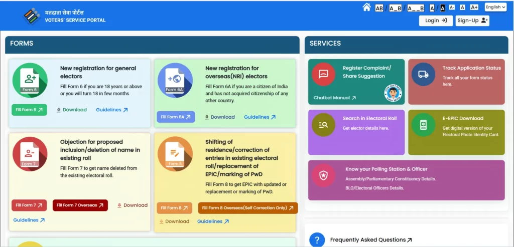The height and width of the screenshot is (247, 514).
Task: Open the Chatbot Manual link
Action: pos(335,98)
